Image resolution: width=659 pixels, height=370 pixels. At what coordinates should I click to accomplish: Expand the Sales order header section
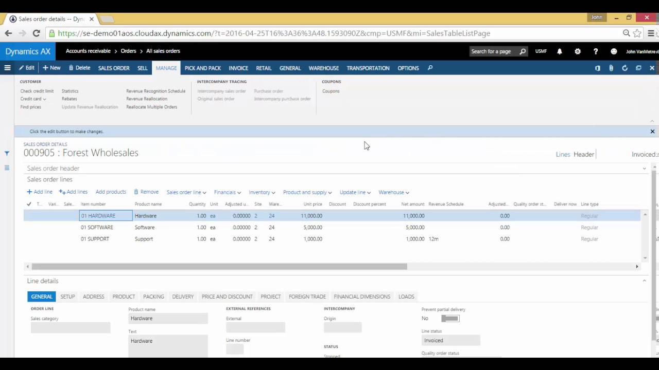(644, 169)
